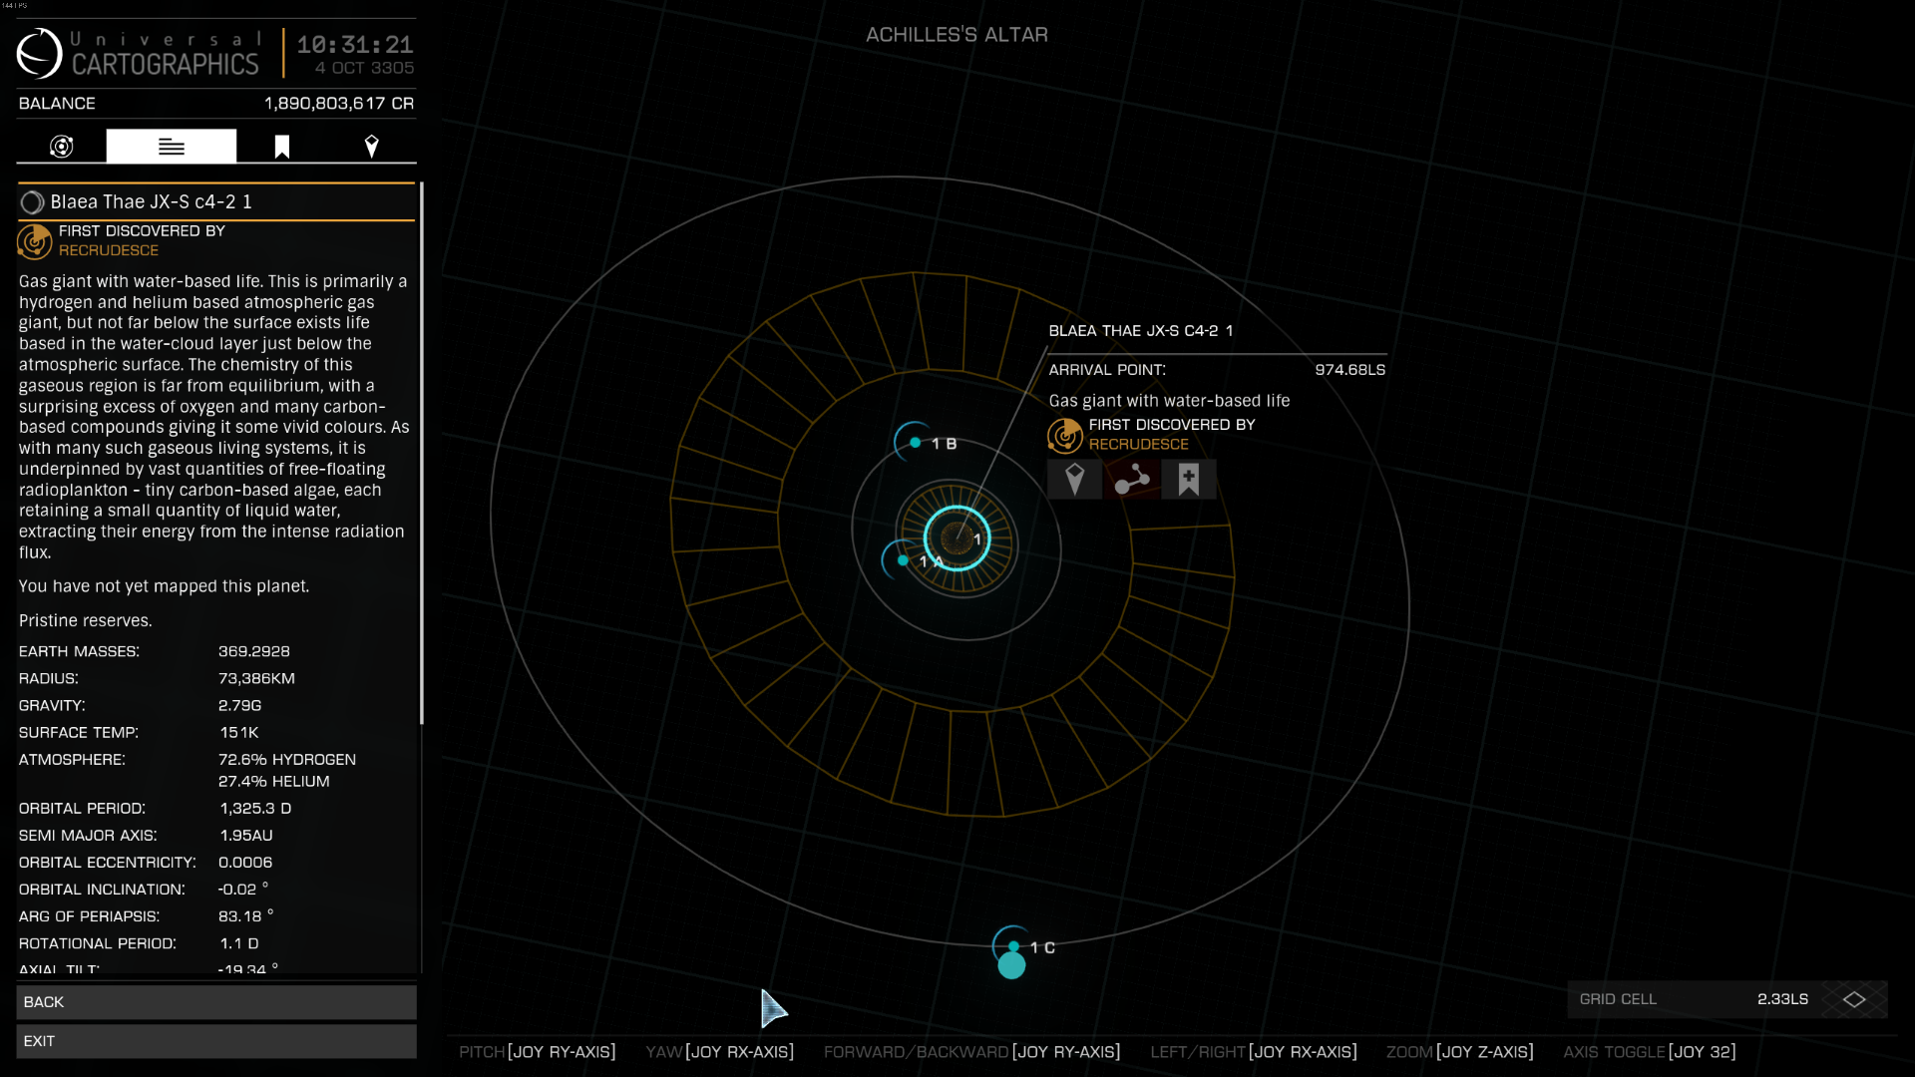Click the ACHILLES'S ALTAR system title

click(x=957, y=34)
